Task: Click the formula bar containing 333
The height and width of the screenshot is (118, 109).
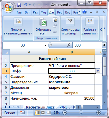Action: pyautogui.click(x=87, y=45)
